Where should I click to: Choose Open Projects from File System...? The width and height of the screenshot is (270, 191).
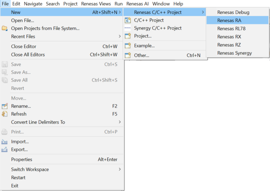pyautogui.click(x=62, y=28)
